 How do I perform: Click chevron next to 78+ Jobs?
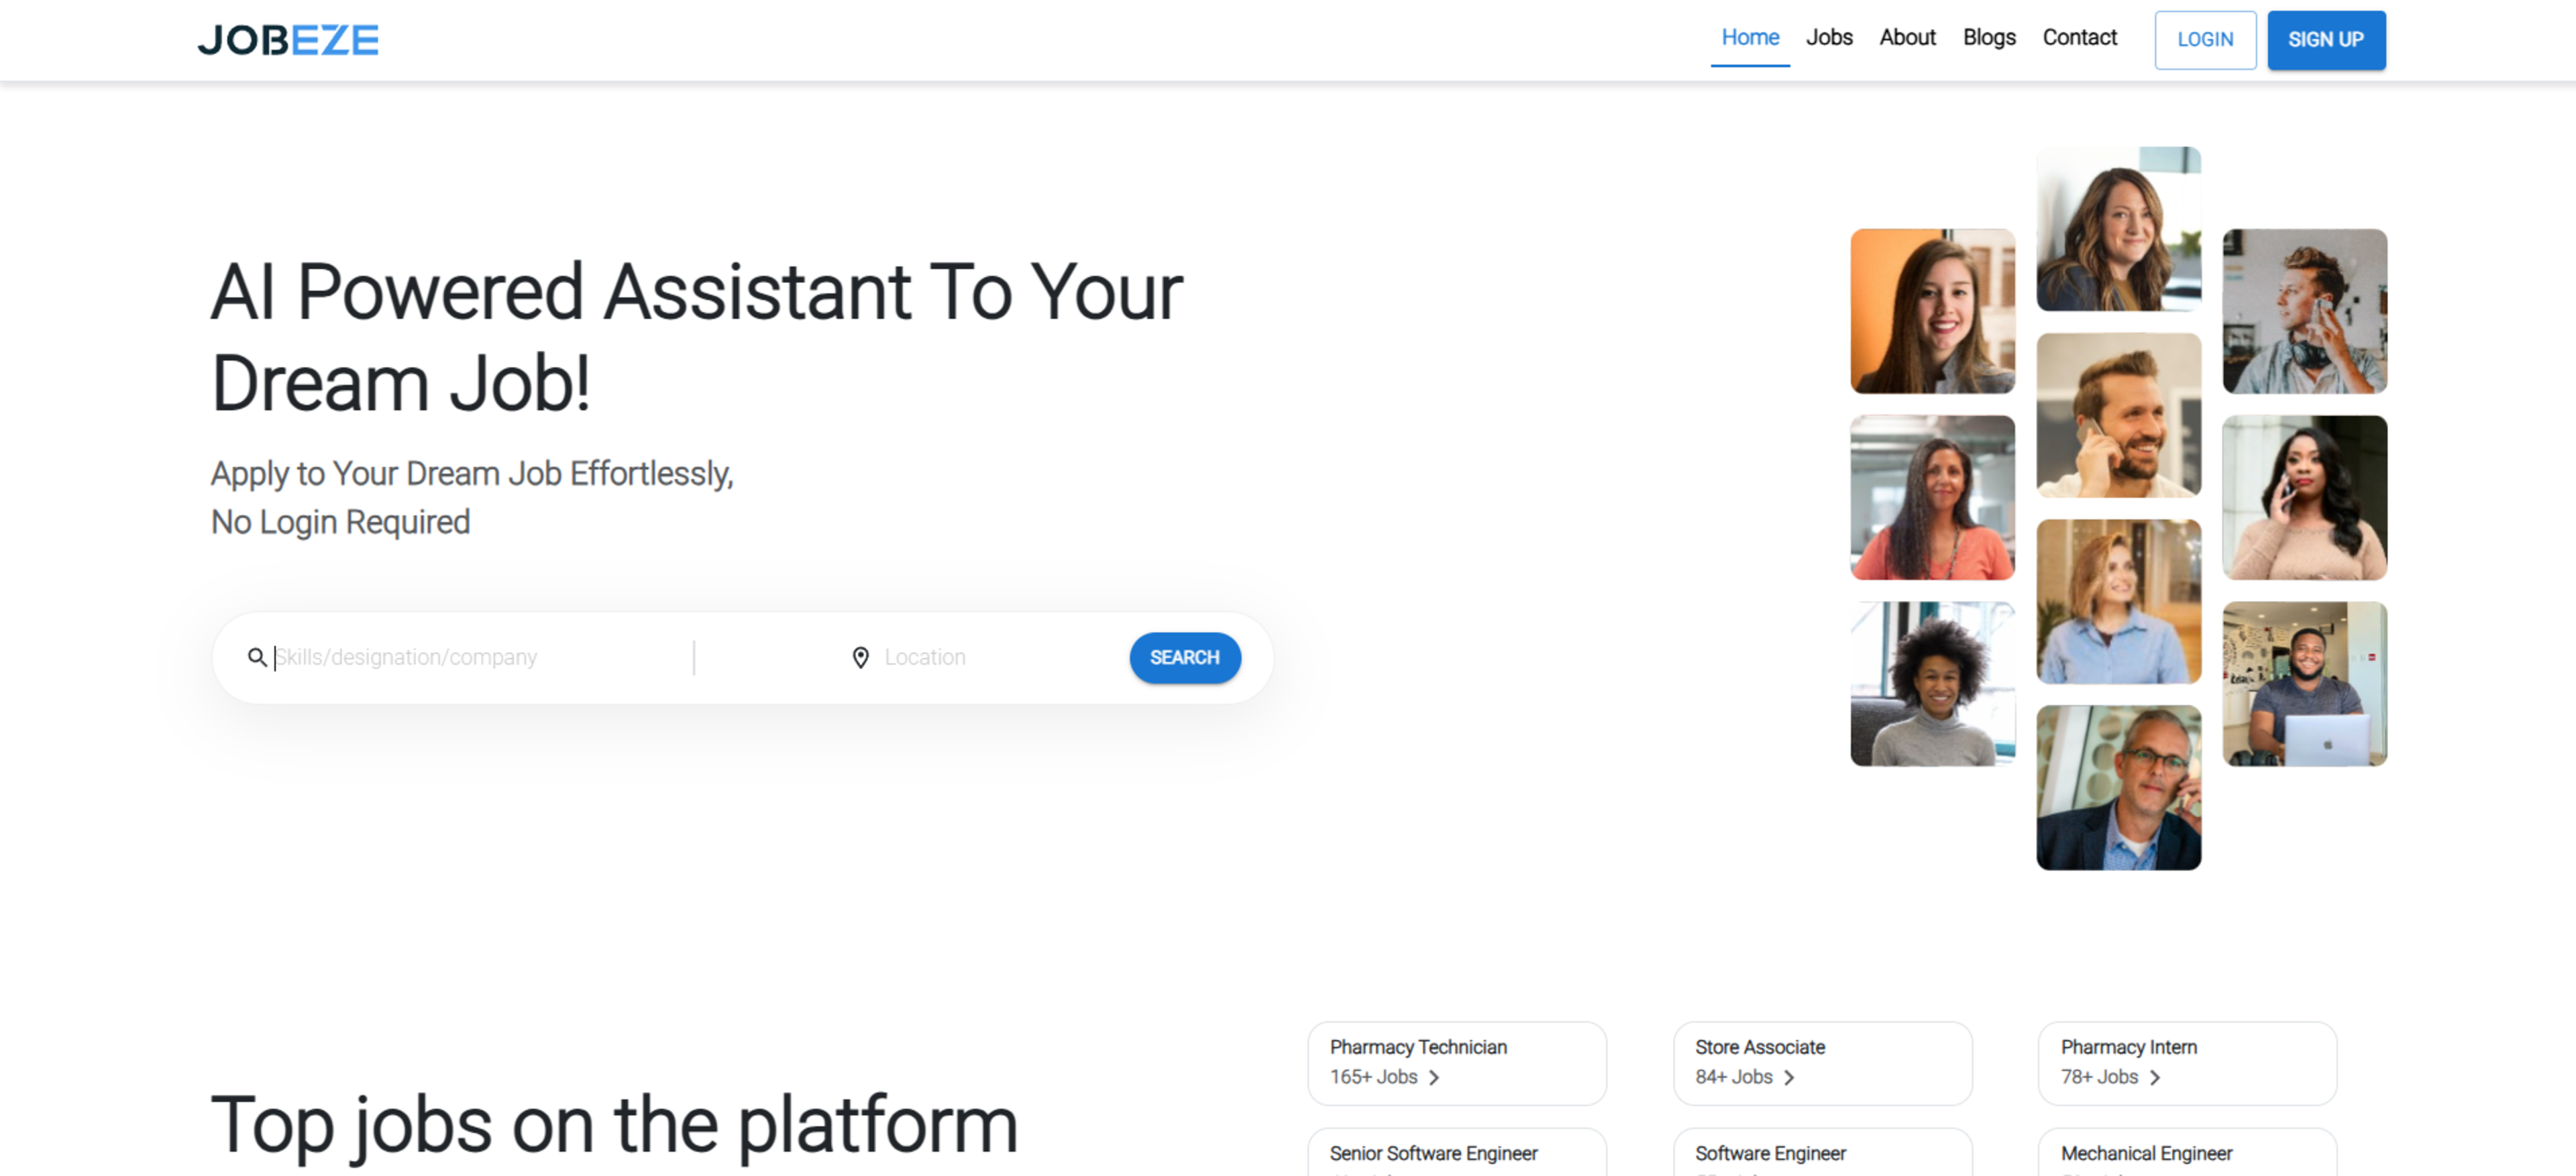(2155, 1077)
